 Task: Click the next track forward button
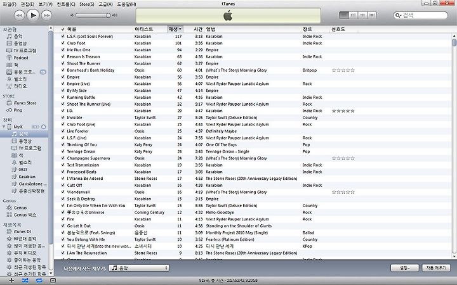[46, 15]
